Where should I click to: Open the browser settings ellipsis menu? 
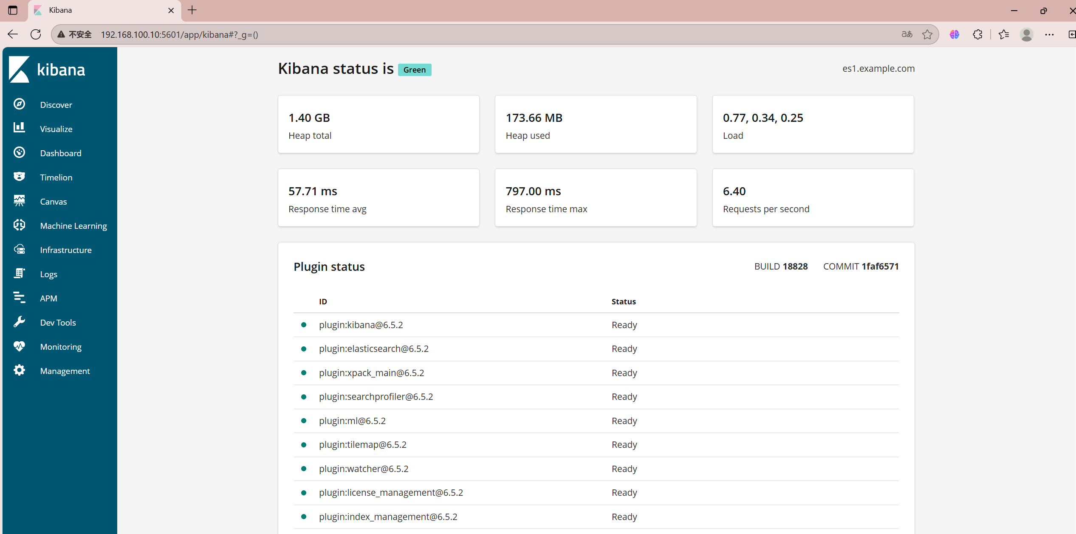1049,34
